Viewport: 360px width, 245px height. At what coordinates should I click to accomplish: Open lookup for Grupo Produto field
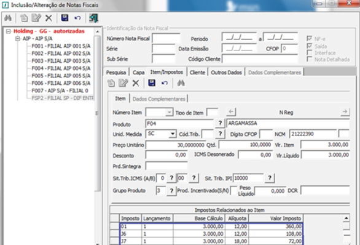click(x=171, y=191)
